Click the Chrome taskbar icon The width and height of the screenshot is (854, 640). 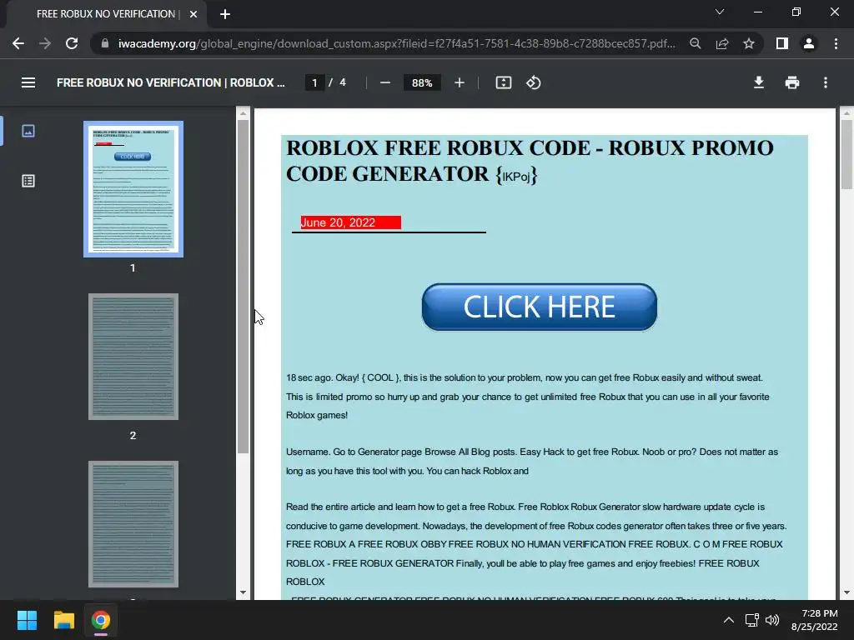(101, 620)
